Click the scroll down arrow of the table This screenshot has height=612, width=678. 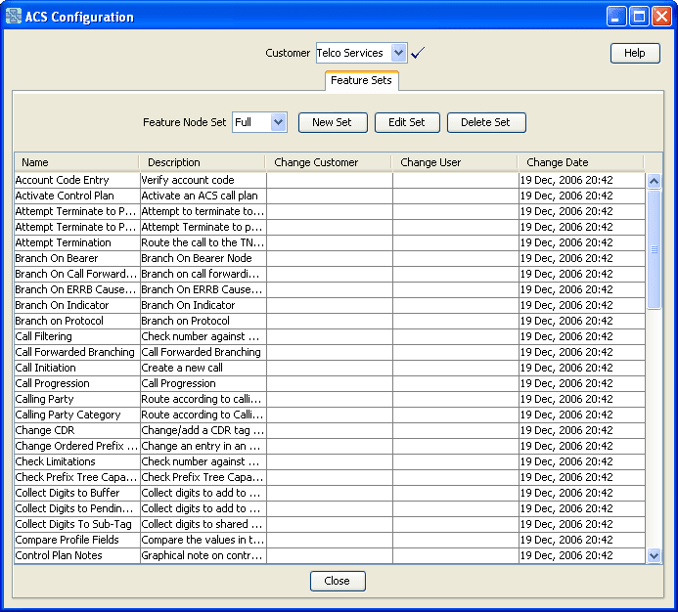coord(654,555)
